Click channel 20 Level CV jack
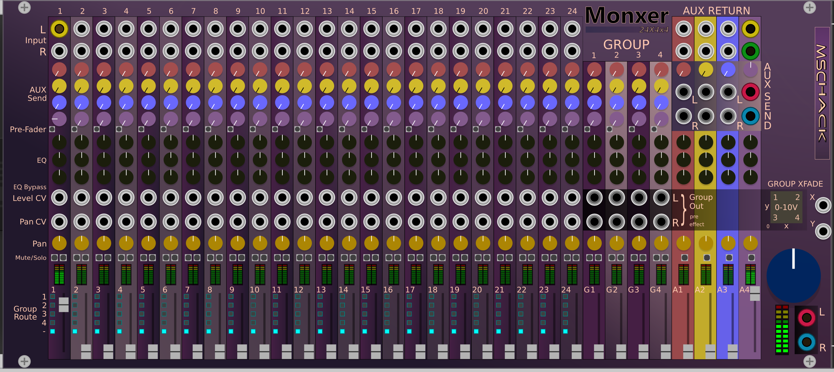 pos(483,198)
